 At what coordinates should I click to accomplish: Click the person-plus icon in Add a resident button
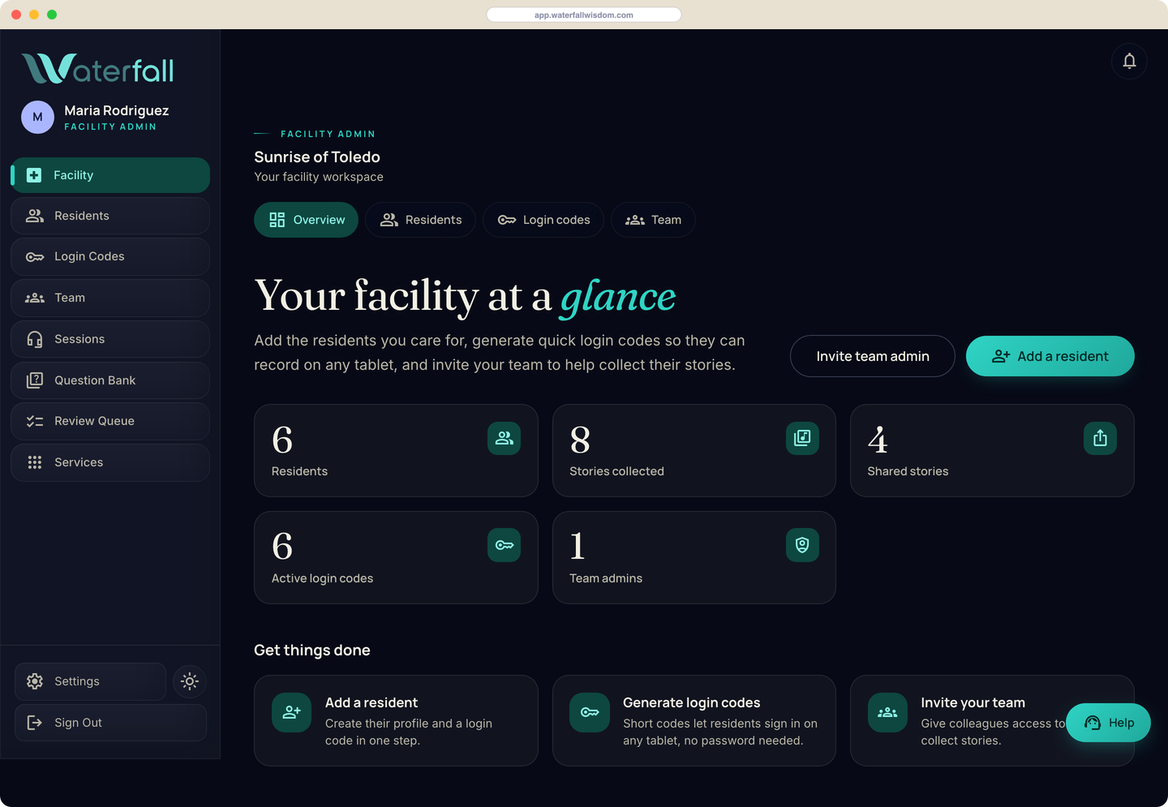(1001, 356)
